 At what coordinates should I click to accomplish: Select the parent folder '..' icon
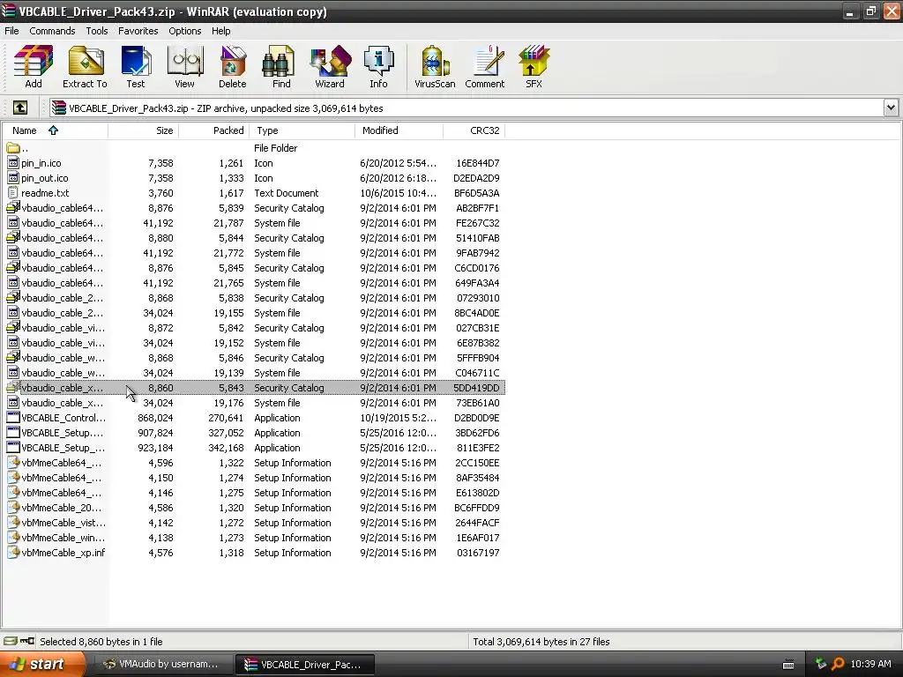coord(13,148)
